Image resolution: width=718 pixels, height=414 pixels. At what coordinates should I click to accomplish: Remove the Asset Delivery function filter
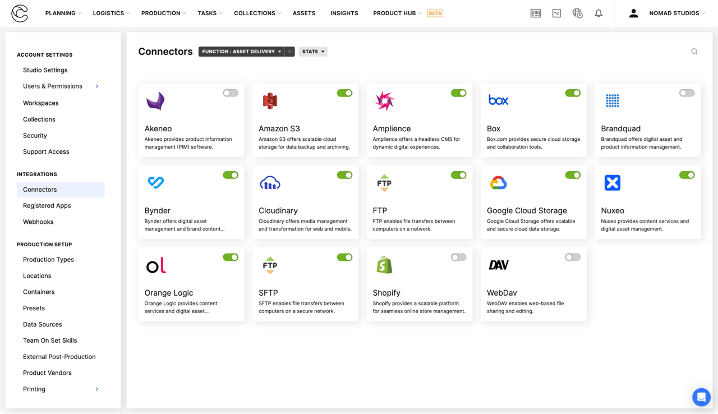click(289, 52)
